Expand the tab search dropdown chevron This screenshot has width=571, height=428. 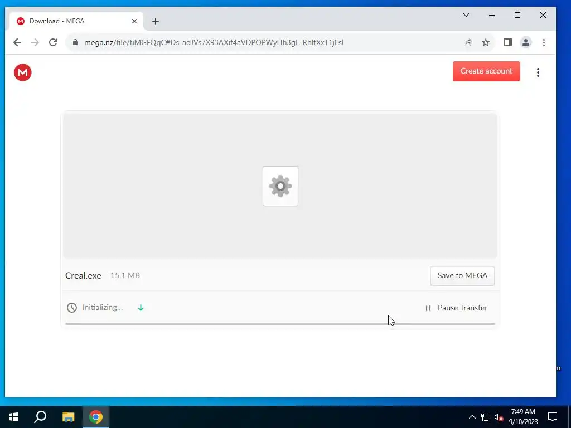pyautogui.click(x=466, y=15)
